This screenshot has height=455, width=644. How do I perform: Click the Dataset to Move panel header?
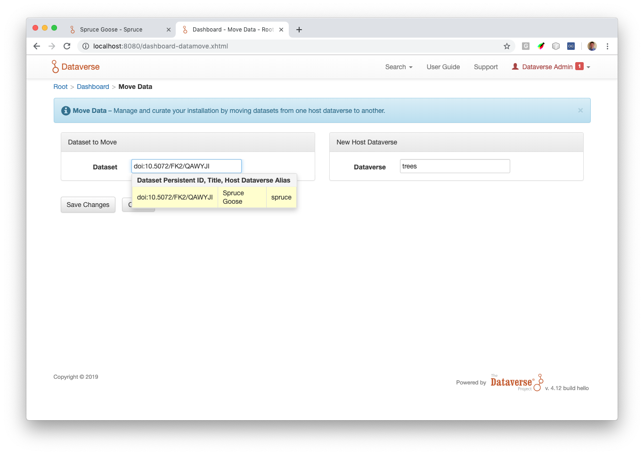(188, 142)
